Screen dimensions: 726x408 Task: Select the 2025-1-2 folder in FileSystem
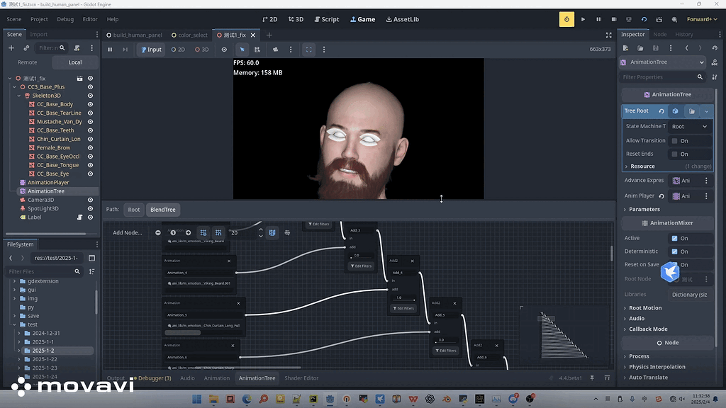tap(43, 350)
